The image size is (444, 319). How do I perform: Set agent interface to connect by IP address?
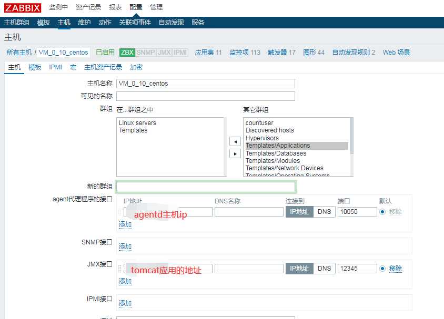(x=299, y=212)
